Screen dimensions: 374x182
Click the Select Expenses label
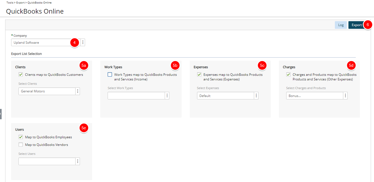[x=208, y=88]
